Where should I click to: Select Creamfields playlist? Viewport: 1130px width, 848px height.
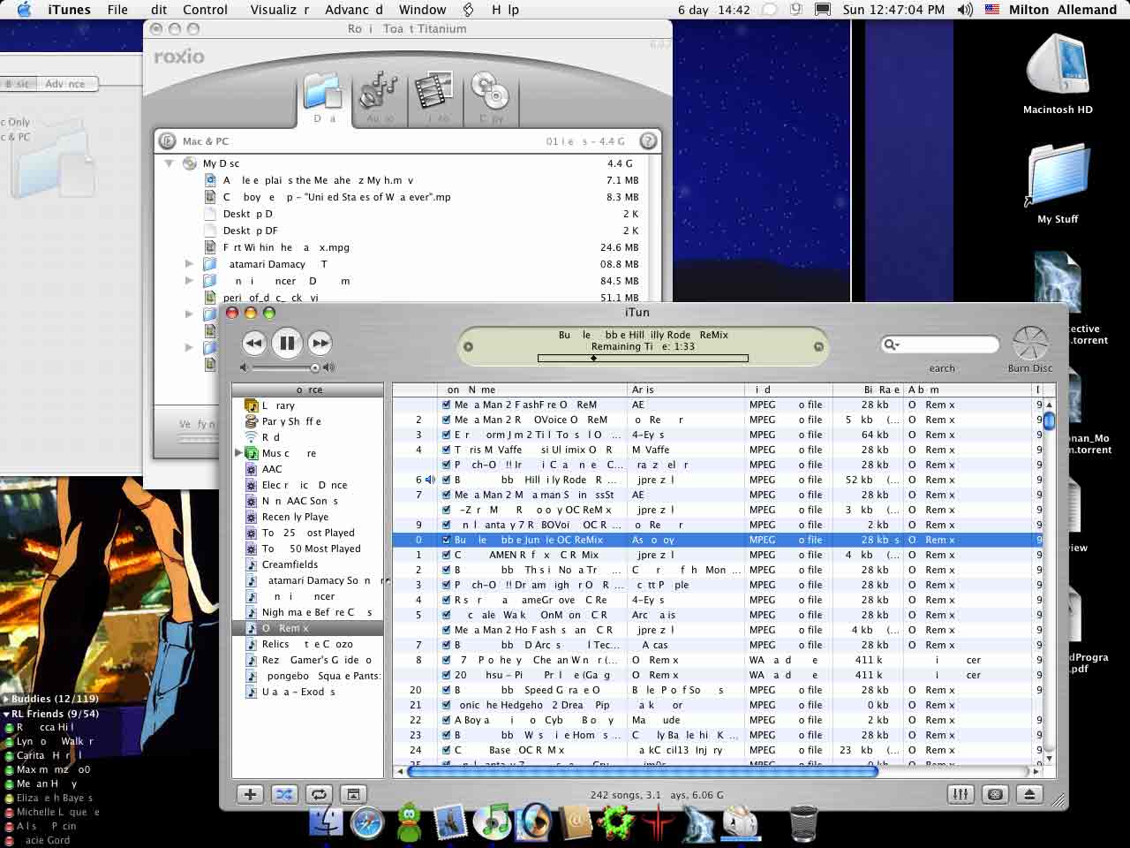point(308,564)
